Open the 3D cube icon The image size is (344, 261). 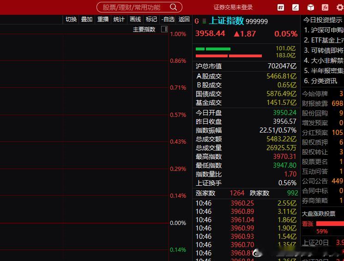[x=310, y=8]
